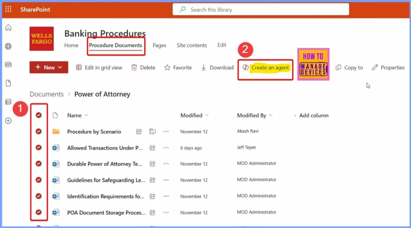411x228 pixels.
Task: Open the Modified By column dropdown
Action: 254,115
